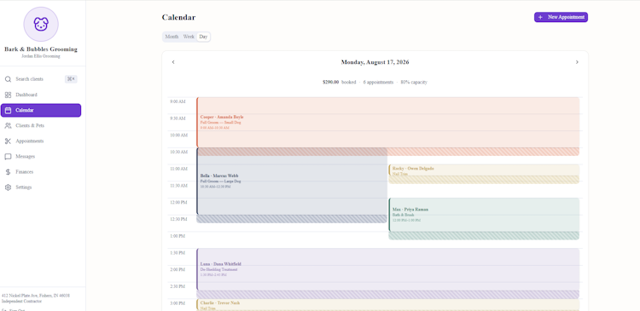
Task: Click the search magnifier icon
Action: (x=8, y=79)
